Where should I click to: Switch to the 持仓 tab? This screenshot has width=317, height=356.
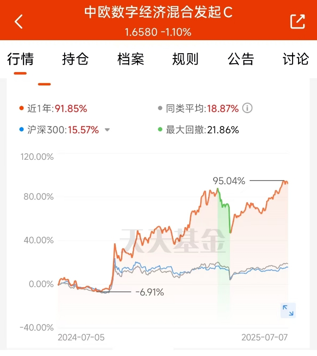pyautogui.click(x=75, y=59)
